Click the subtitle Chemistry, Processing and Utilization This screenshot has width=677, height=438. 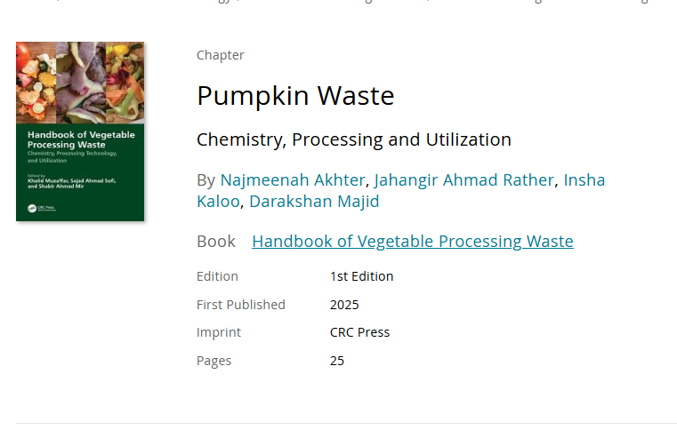tap(354, 139)
